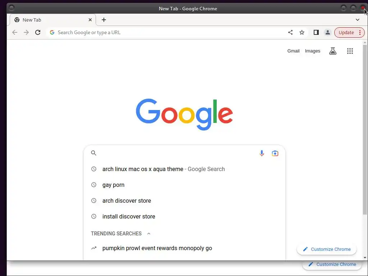The height and width of the screenshot is (276, 368).
Task: Close the New Tab tab
Action: click(x=90, y=20)
